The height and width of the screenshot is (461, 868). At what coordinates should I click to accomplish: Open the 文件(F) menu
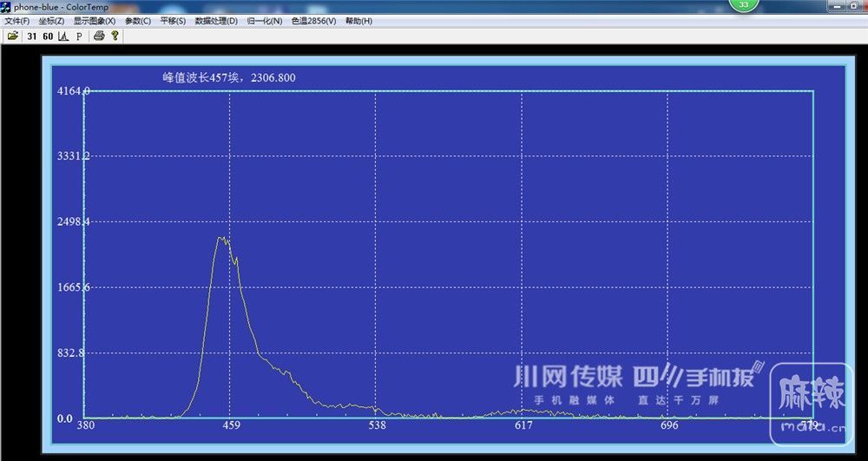point(17,21)
